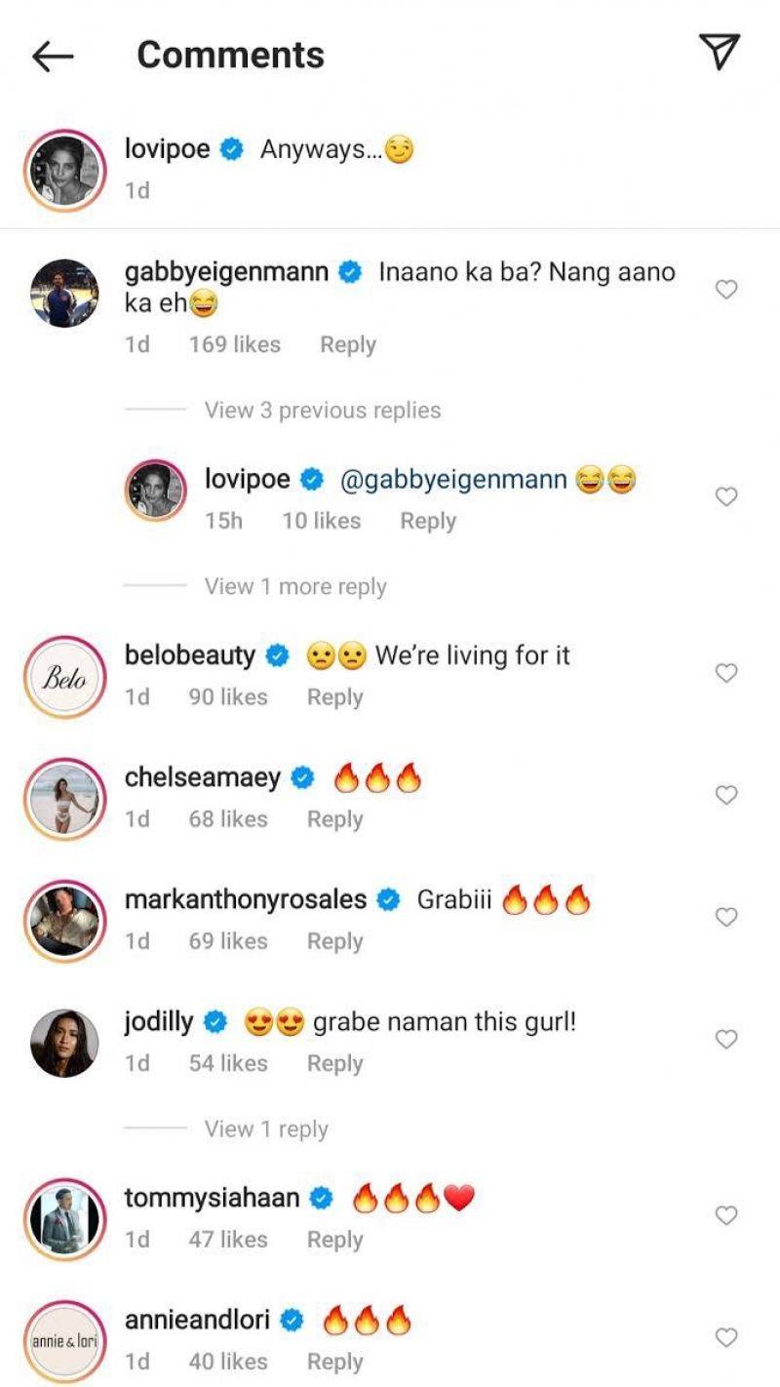Heart markanthonyrosales' Grabiii comment
Image resolution: width=780 pixels, height=1387 pixels.
click(726, 917)
